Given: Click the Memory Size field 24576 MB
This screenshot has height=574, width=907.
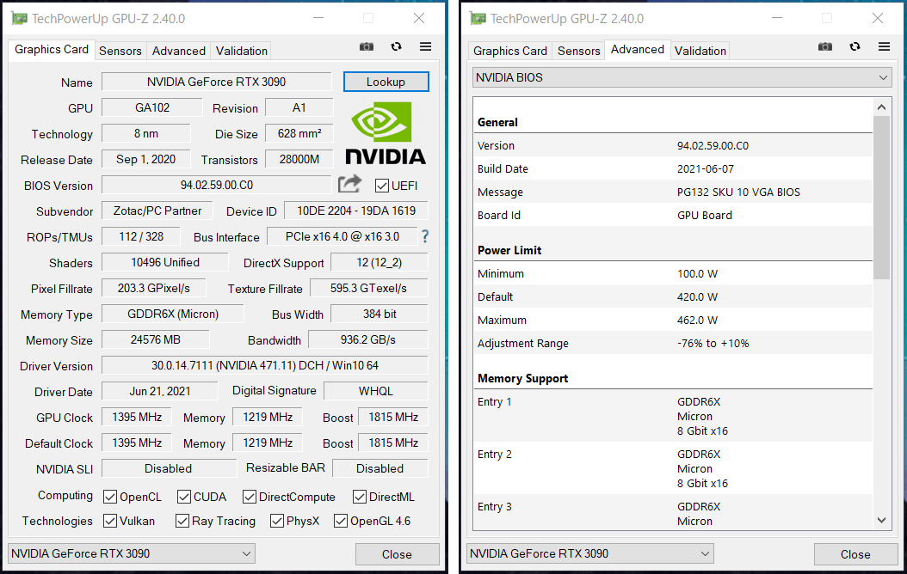Looking at the screenshot, I should (x=156, y=340).
